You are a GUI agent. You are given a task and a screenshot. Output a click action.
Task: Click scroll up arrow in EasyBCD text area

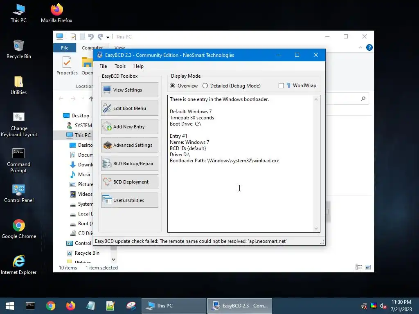coord(316,99)
